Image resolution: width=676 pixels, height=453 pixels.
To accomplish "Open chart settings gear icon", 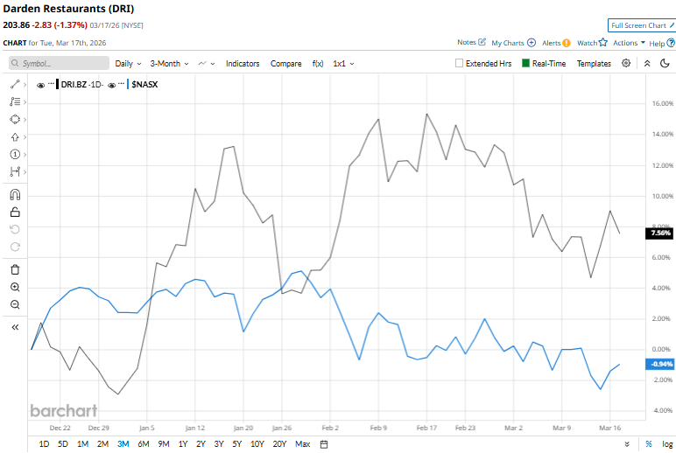I will [x=626, y=64].
